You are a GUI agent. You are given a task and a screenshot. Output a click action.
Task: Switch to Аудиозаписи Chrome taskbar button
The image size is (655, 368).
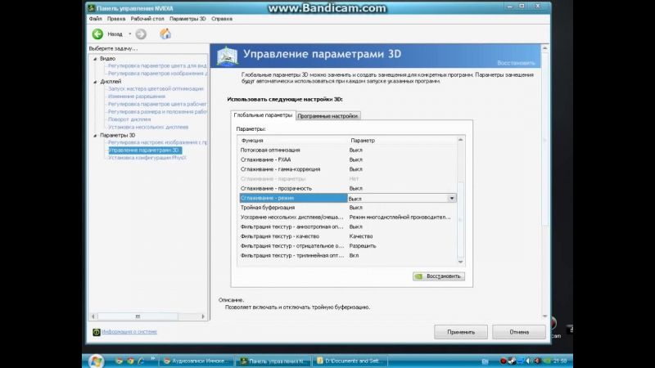196,361
